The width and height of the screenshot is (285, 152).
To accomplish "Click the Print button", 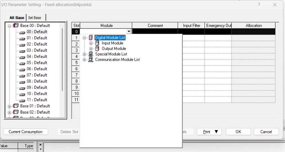I will click(209, 132).
